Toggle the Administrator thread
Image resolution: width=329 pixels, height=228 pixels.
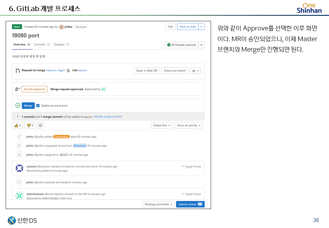191,194
